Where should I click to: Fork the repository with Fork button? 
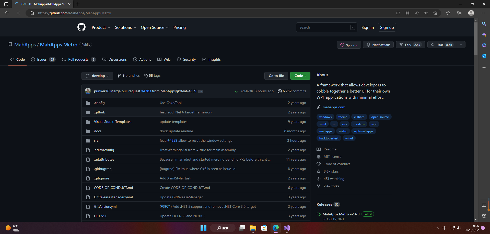(x=410, y=45)
